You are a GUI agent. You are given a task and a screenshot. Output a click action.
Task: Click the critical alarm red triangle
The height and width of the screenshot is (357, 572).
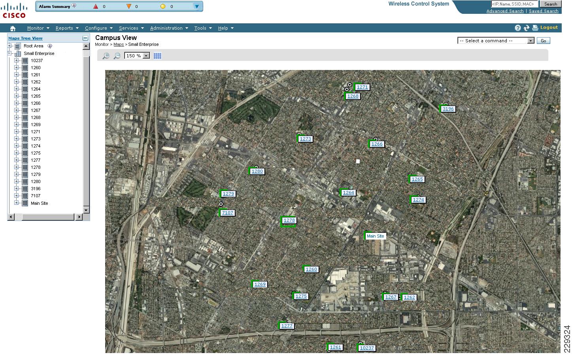click(96, 6)
